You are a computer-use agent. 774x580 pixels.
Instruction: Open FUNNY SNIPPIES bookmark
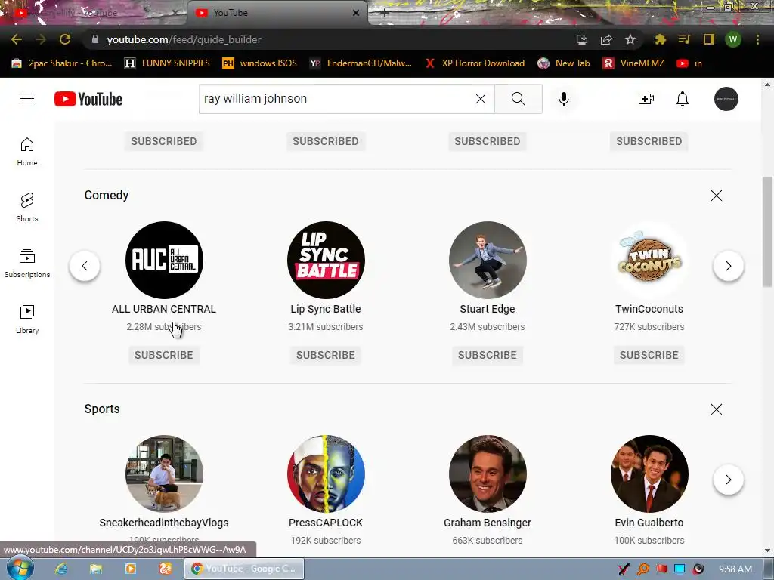[x=167, y=63]
